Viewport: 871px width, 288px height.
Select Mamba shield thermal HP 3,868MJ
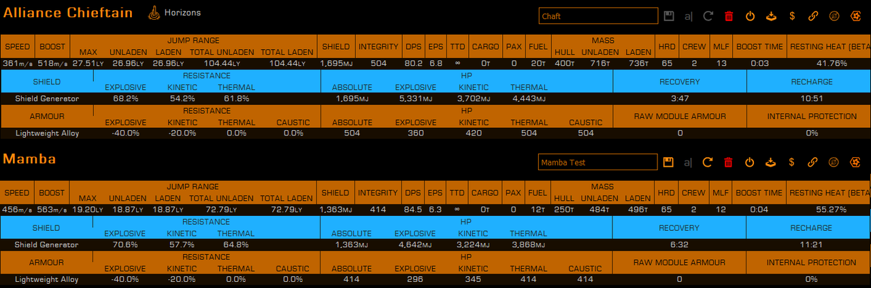[x=529, y=245]
